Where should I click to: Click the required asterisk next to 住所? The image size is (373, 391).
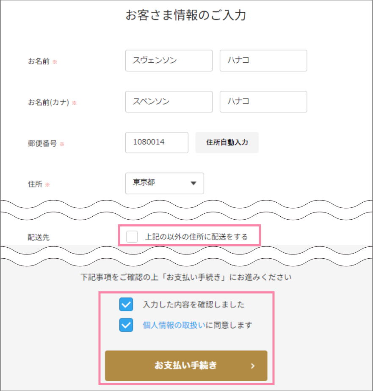point(47,184)
